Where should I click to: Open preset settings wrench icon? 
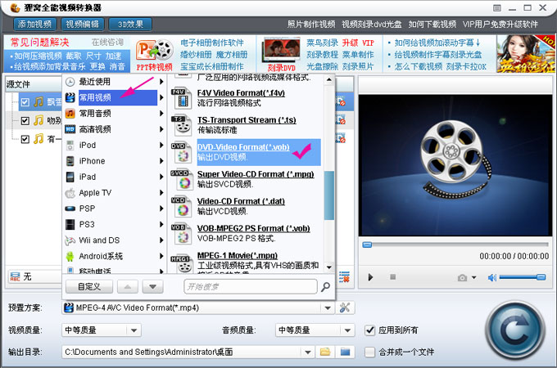click(x=345, y=307)
